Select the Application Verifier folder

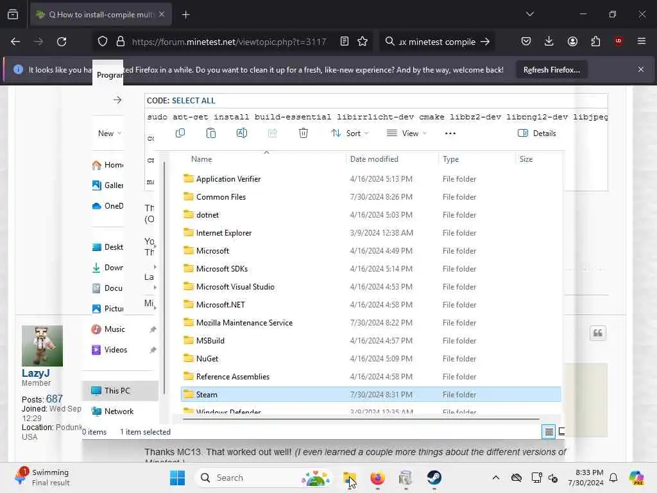371,179
